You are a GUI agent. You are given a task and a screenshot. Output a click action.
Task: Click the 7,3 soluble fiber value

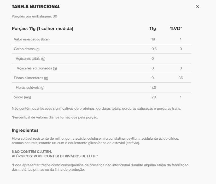coord(154,87)
